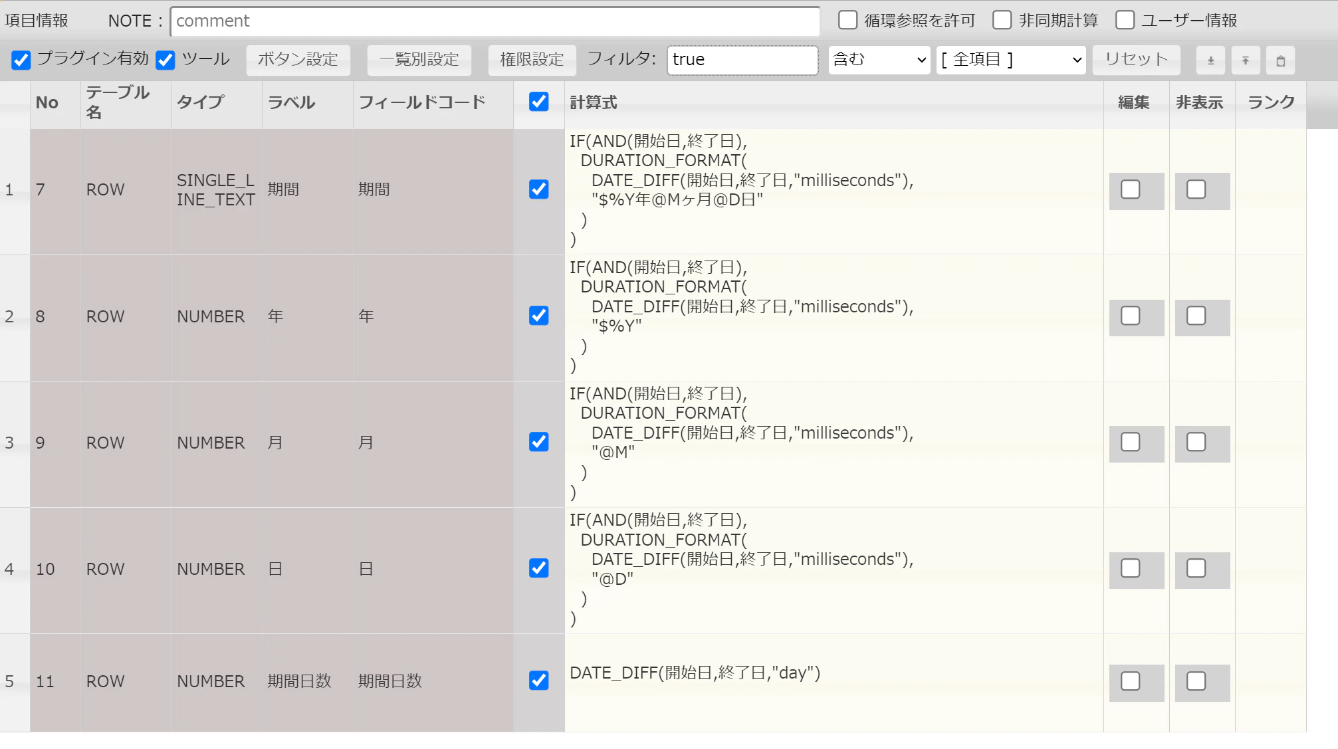Enable 非同期計算 checkbox

tap(1002, 20)
